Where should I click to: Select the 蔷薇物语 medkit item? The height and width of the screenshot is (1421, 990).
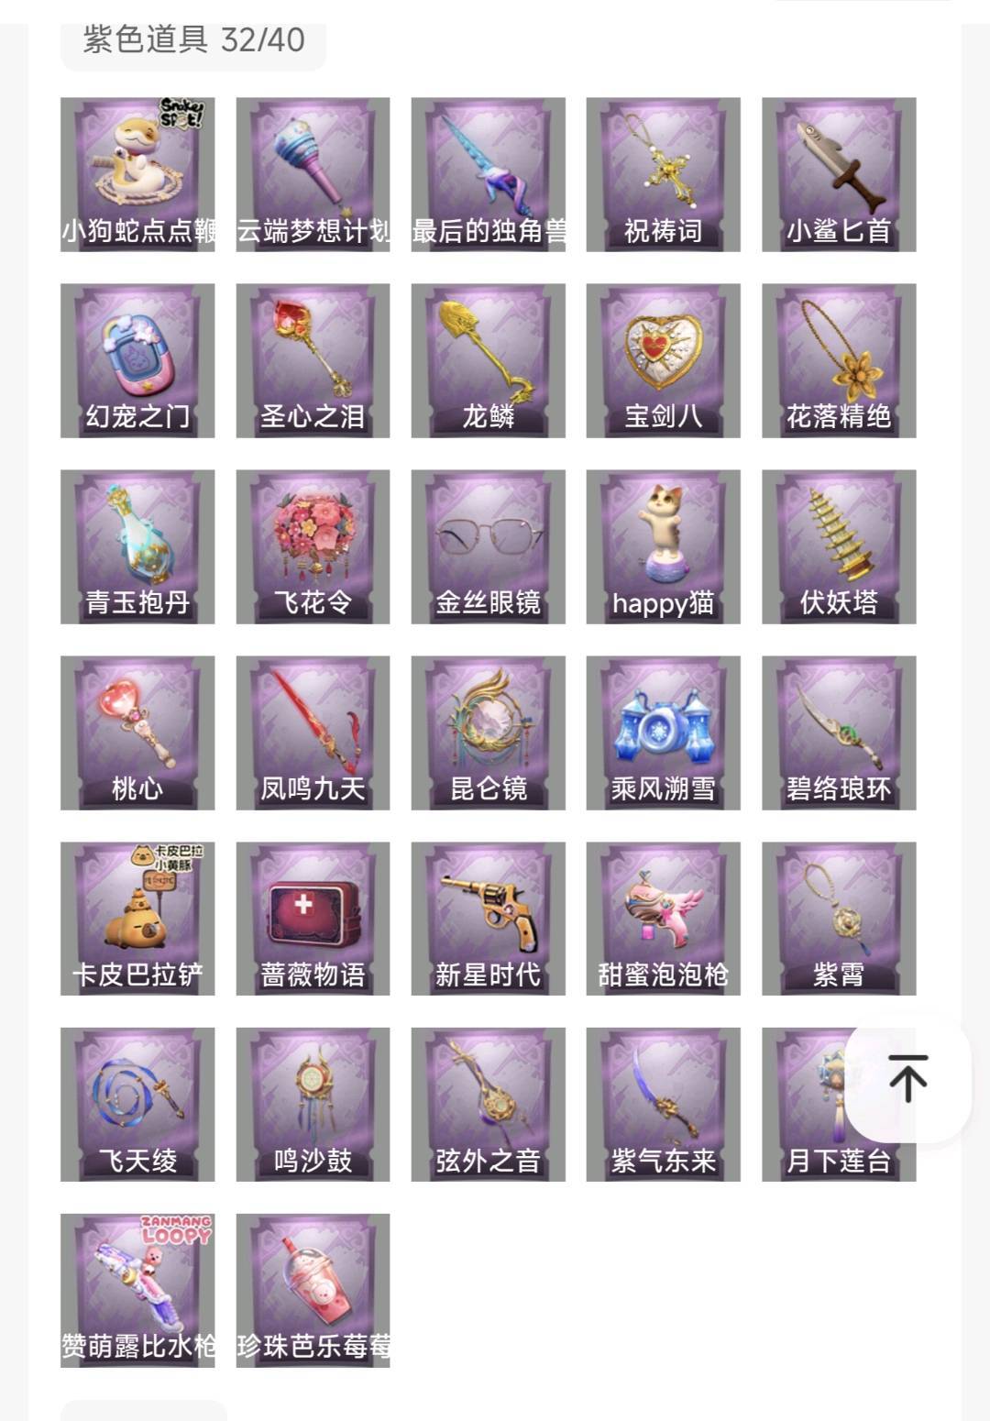313,919
